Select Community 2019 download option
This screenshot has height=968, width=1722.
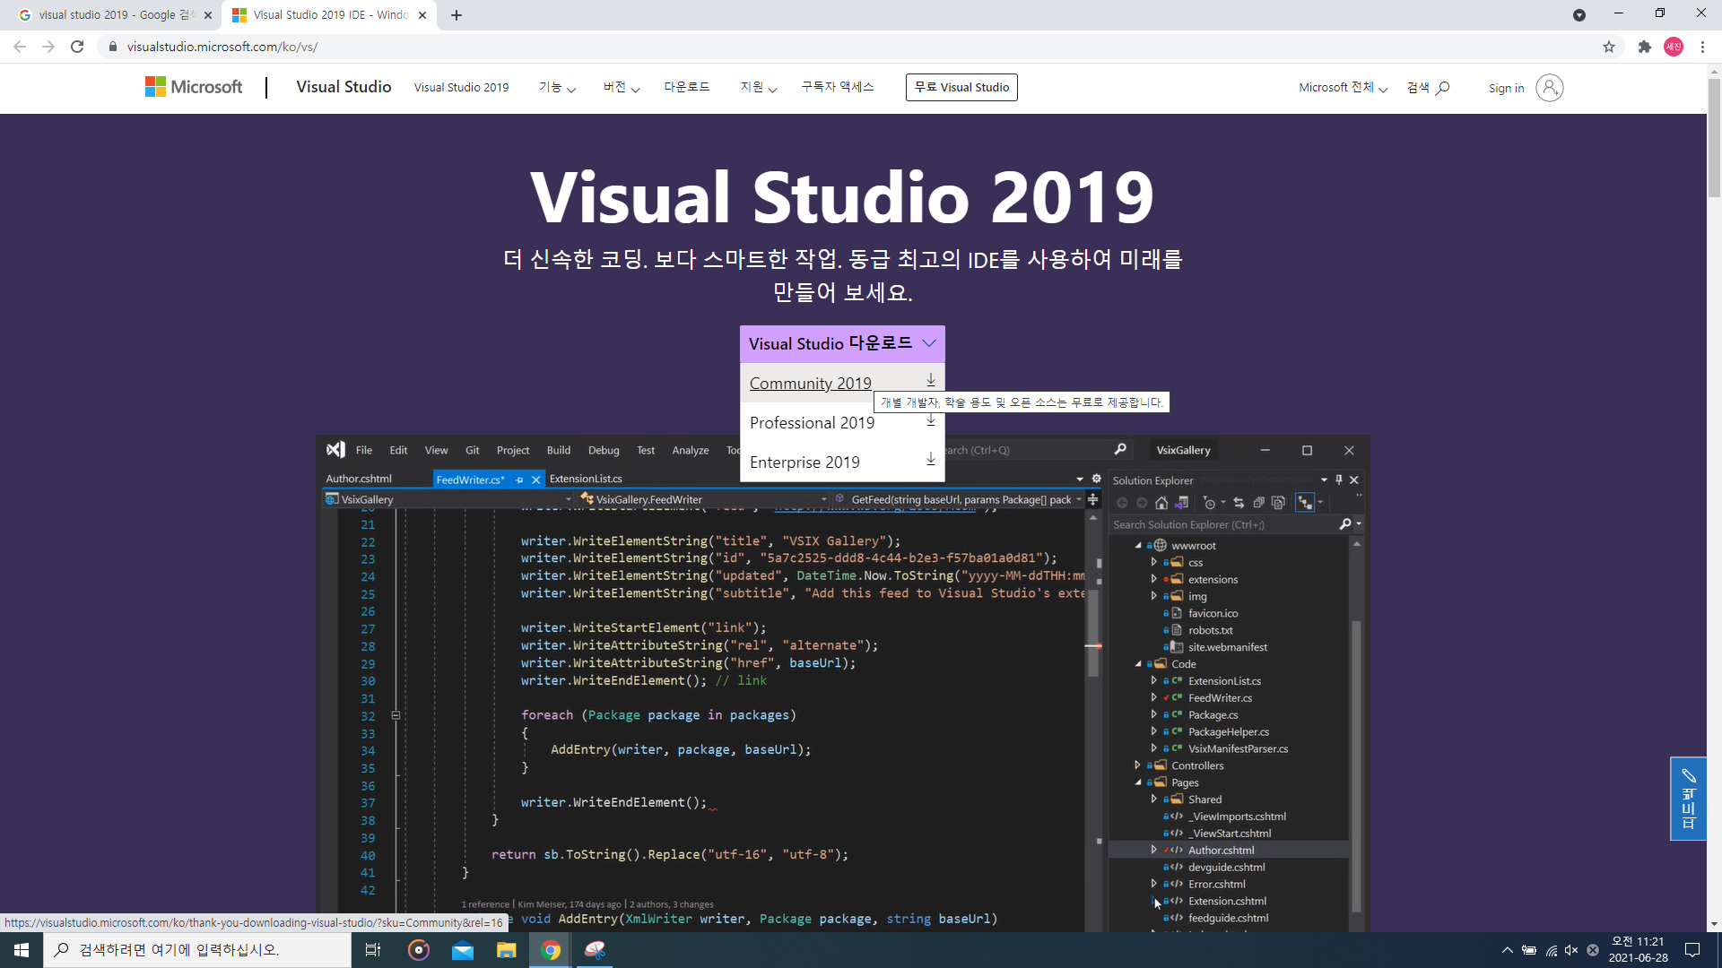pyautogui.click(x=810, y=383)
